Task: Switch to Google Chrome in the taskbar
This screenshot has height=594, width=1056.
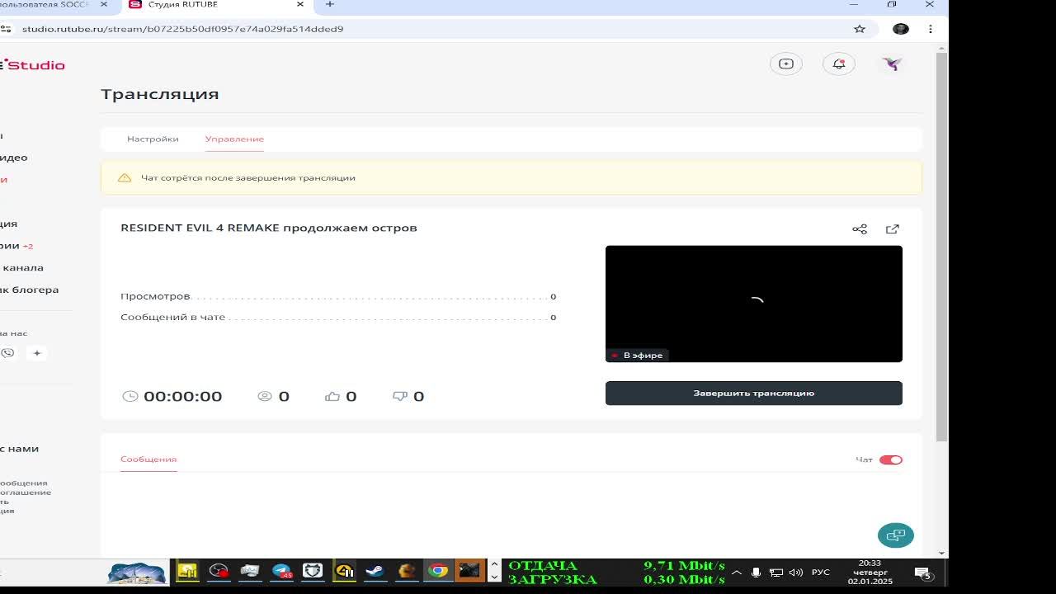Action: [438, 571]
